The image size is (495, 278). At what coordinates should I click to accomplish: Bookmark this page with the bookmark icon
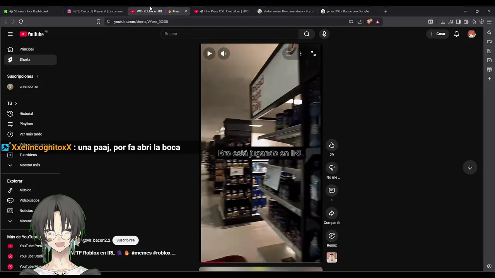pos(99,22)
